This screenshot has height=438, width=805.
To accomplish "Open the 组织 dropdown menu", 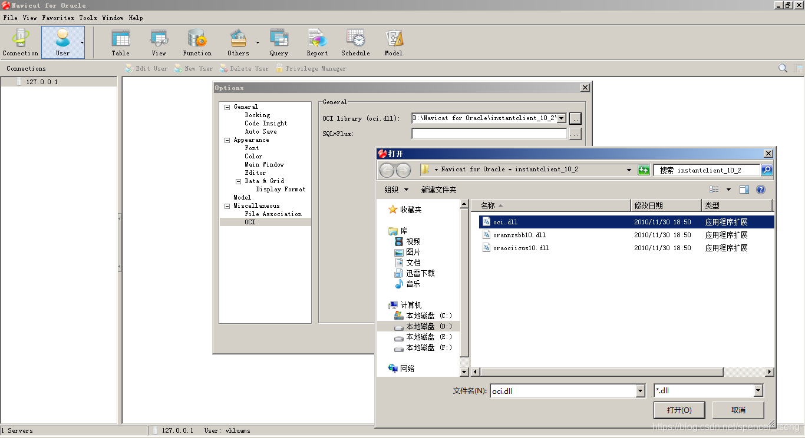I will [396, 190].
